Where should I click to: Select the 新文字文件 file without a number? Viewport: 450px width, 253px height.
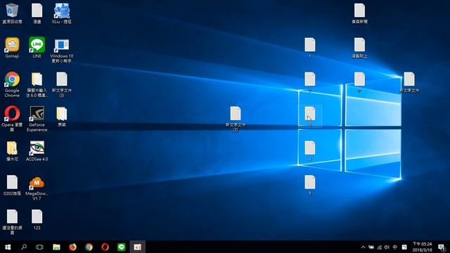tap(409, 82)
